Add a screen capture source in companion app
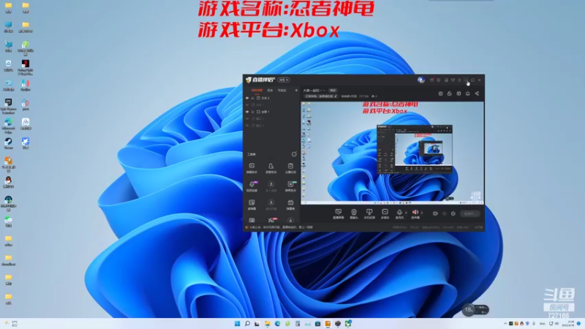Screen dimensions: 585x329 (338, 213)
